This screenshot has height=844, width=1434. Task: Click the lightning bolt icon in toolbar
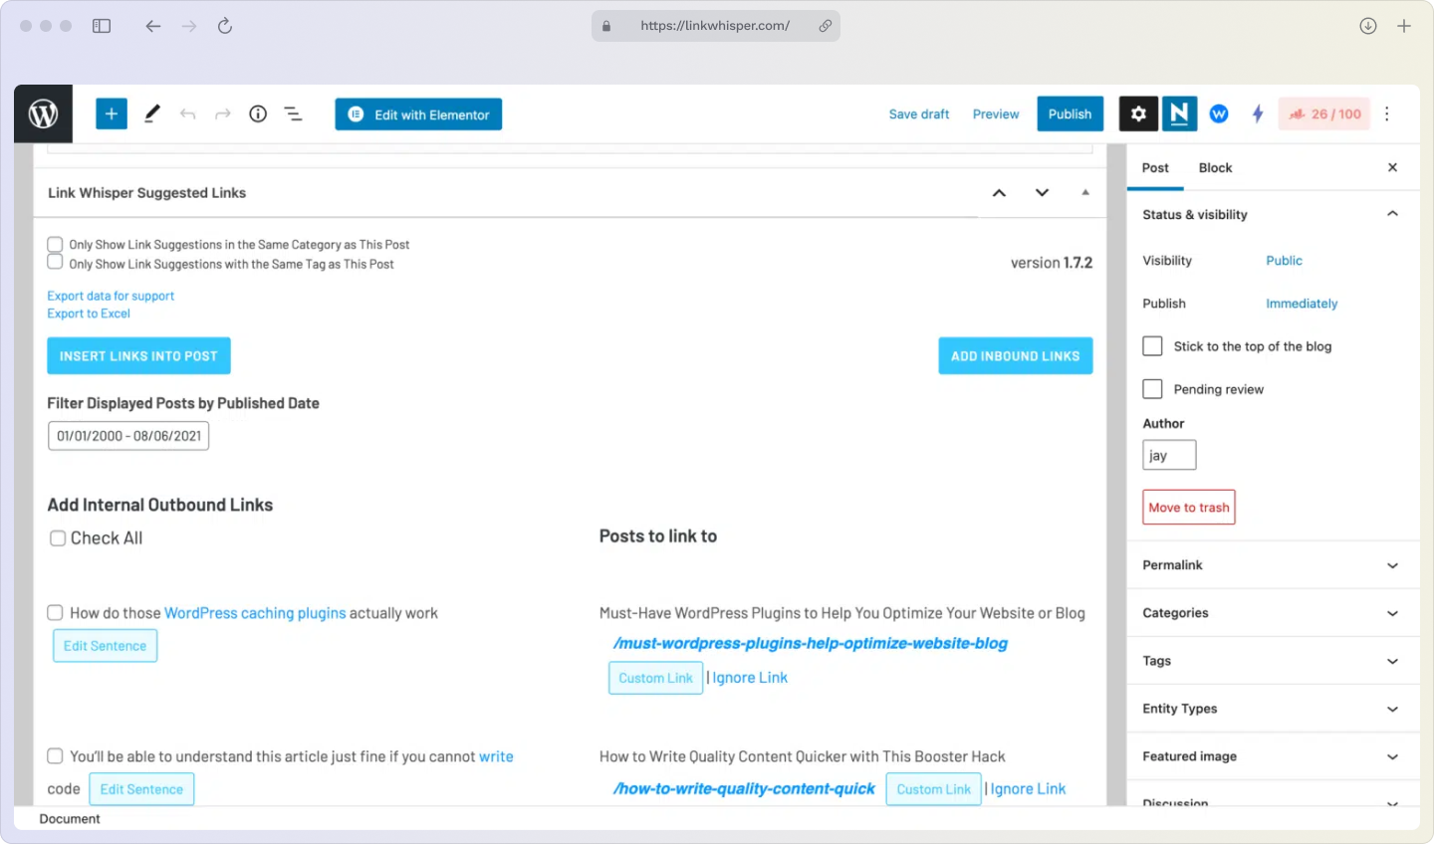click(1258, 114)
